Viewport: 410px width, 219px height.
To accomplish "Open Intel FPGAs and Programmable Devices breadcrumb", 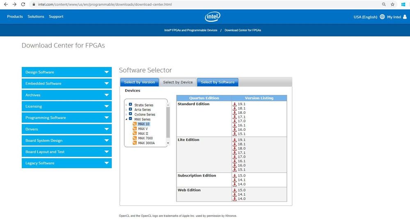I will 190,30.
